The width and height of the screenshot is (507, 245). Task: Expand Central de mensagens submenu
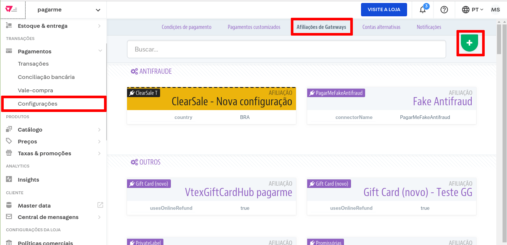tap(99, 217)
